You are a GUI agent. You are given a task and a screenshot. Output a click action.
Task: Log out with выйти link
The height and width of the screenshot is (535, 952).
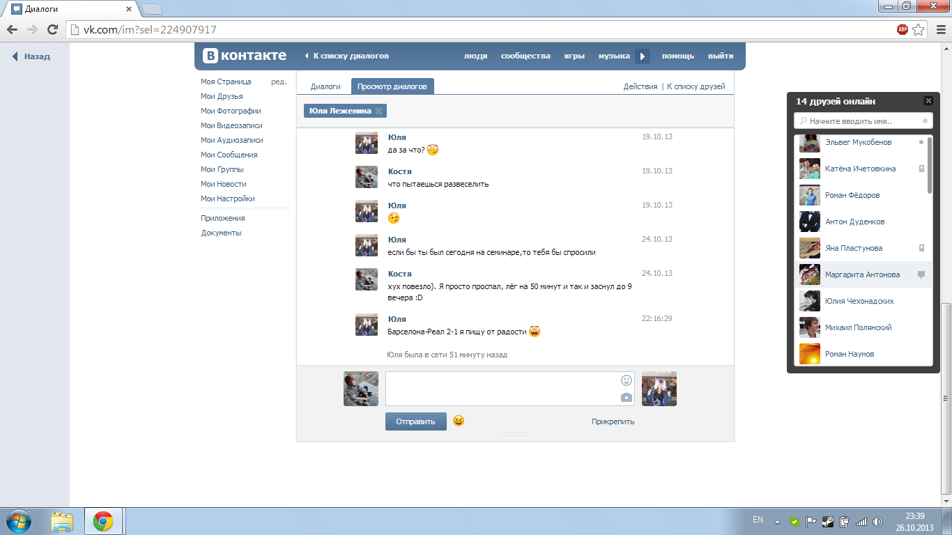coord(721,56)
